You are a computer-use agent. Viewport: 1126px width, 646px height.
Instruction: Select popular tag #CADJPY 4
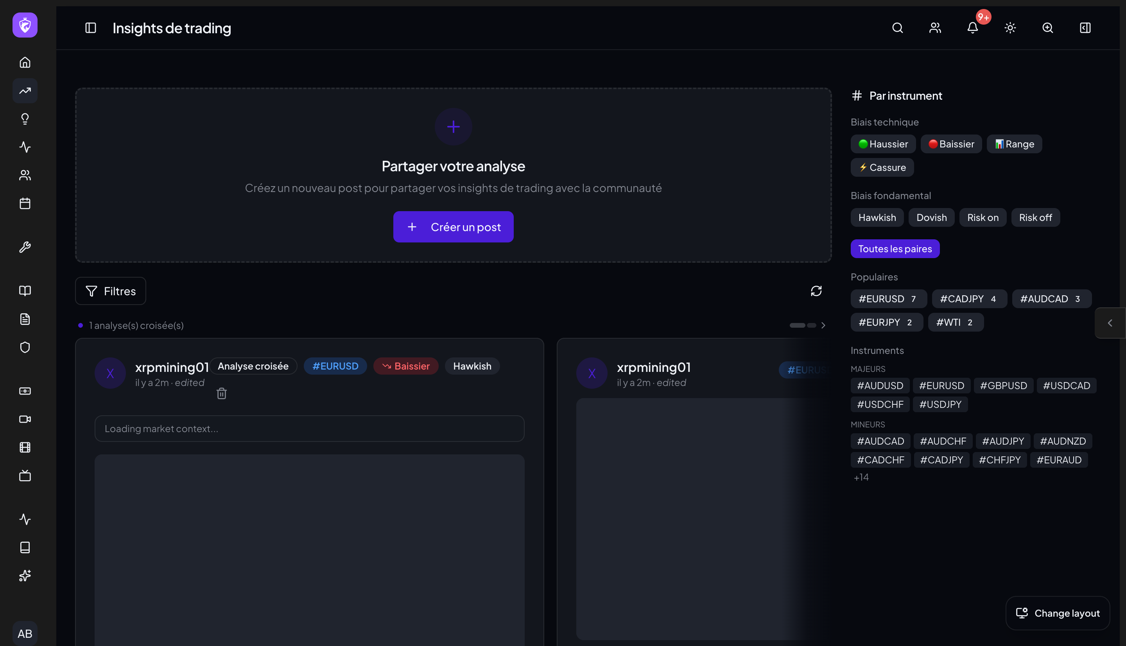(x=970, y=299)
